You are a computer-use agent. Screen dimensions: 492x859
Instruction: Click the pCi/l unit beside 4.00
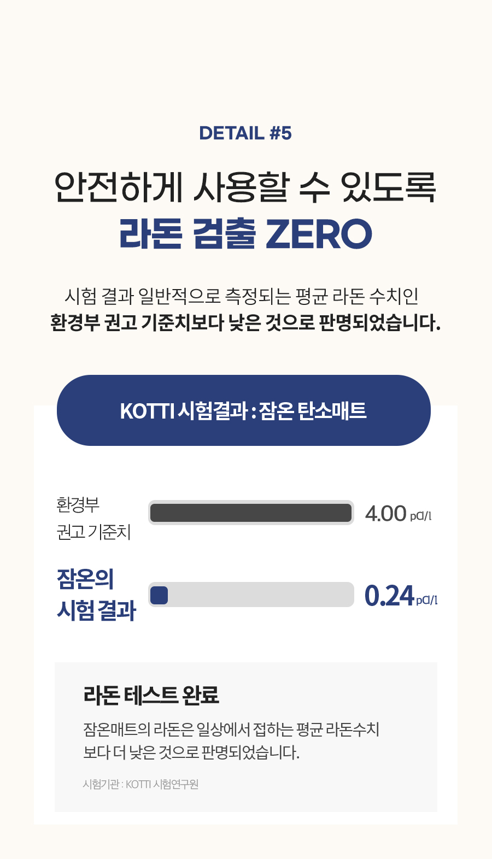[x=421, y=516]
